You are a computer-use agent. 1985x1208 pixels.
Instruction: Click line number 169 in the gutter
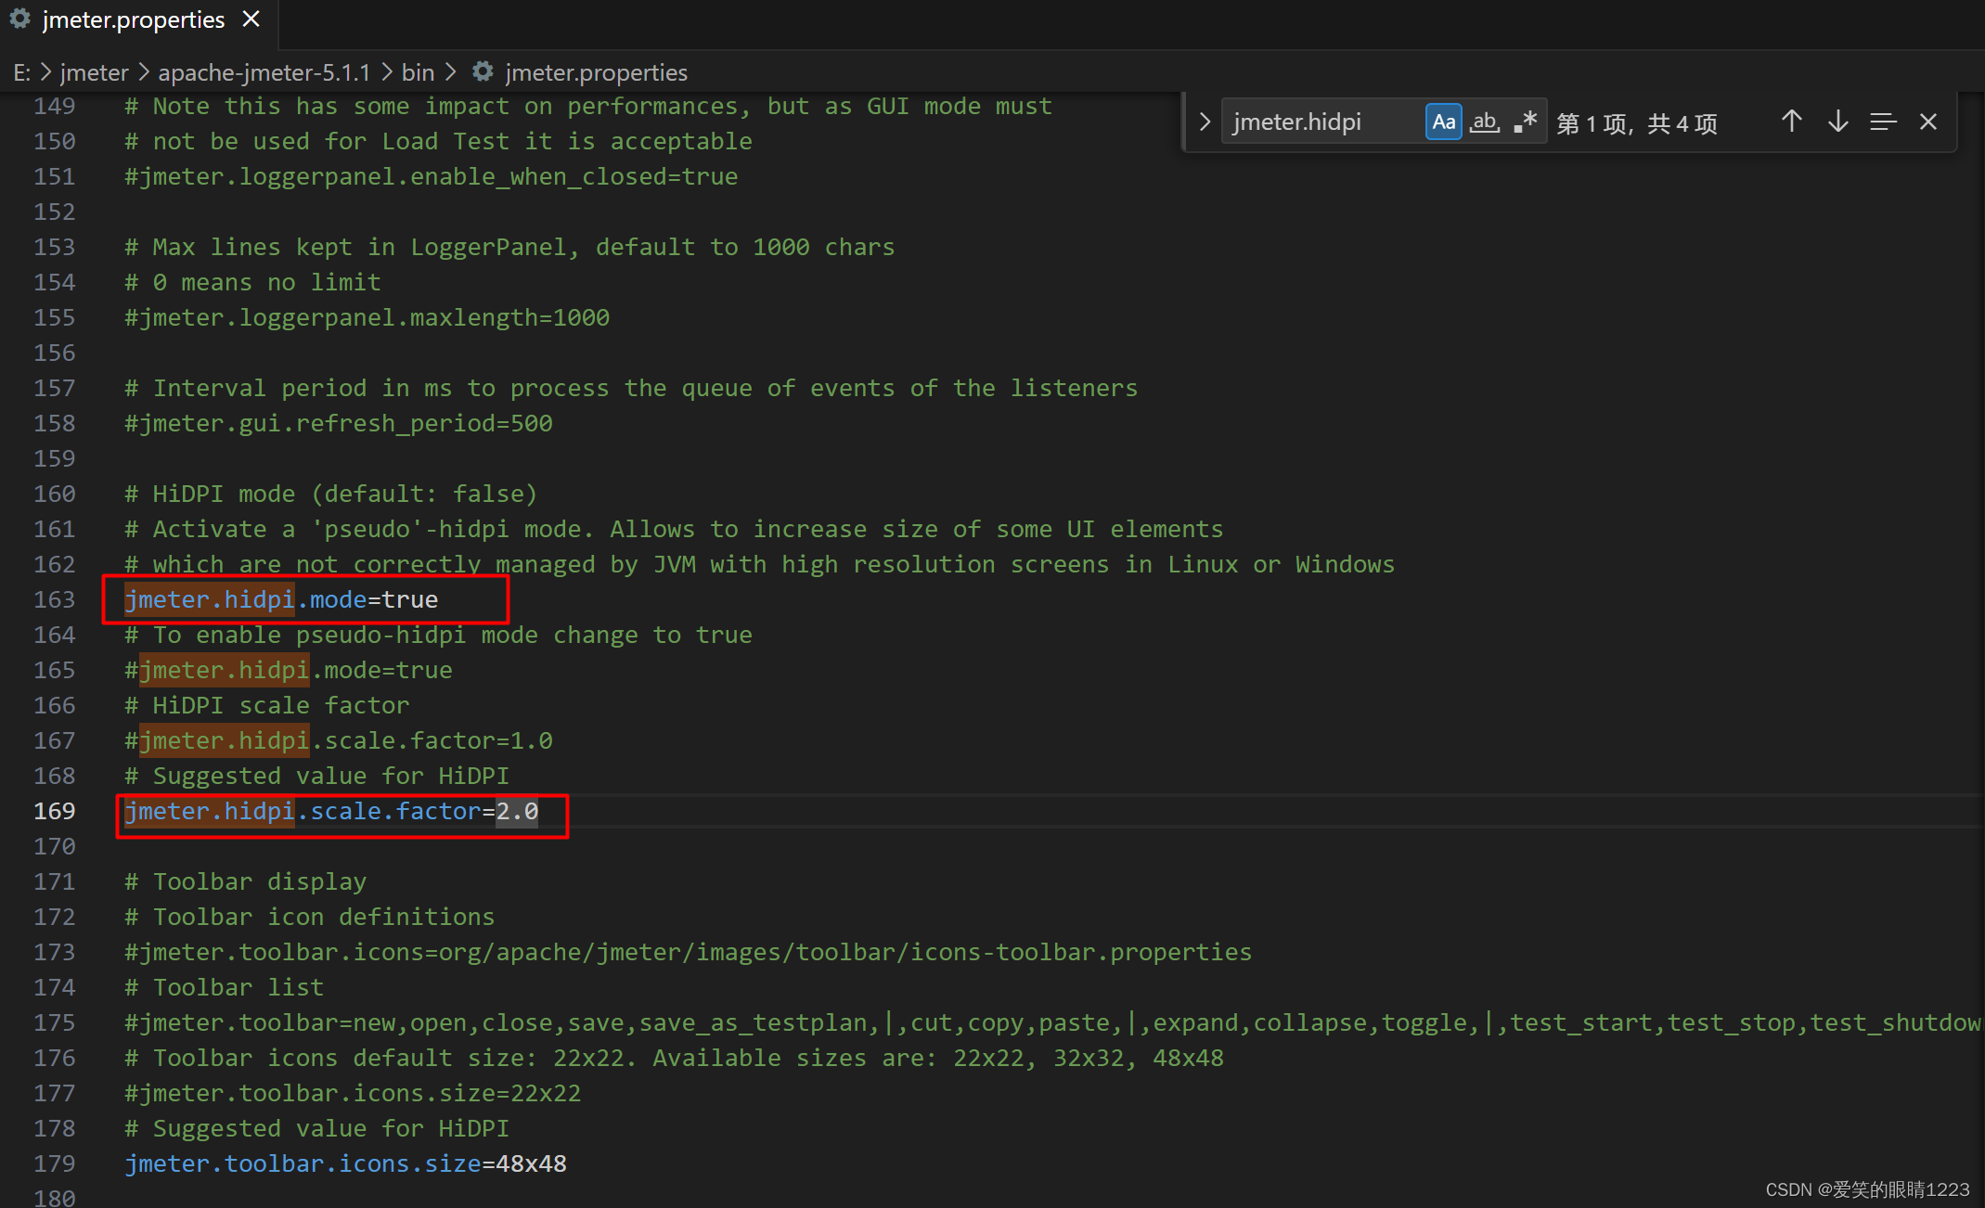click(x=54, y=811)
